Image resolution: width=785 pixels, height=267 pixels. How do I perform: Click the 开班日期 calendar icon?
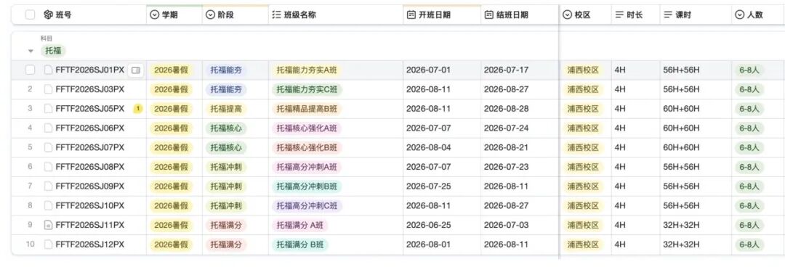click(411, 15)
